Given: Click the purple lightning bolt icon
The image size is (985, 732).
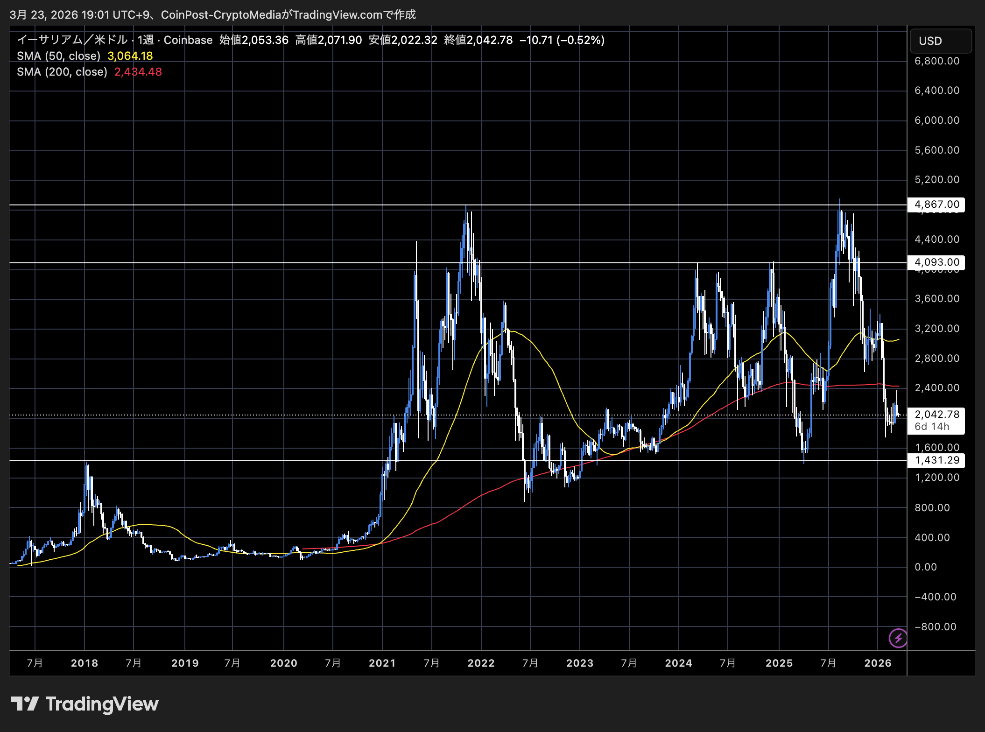Looking at the screenshot, I should (x=898, y=638).
